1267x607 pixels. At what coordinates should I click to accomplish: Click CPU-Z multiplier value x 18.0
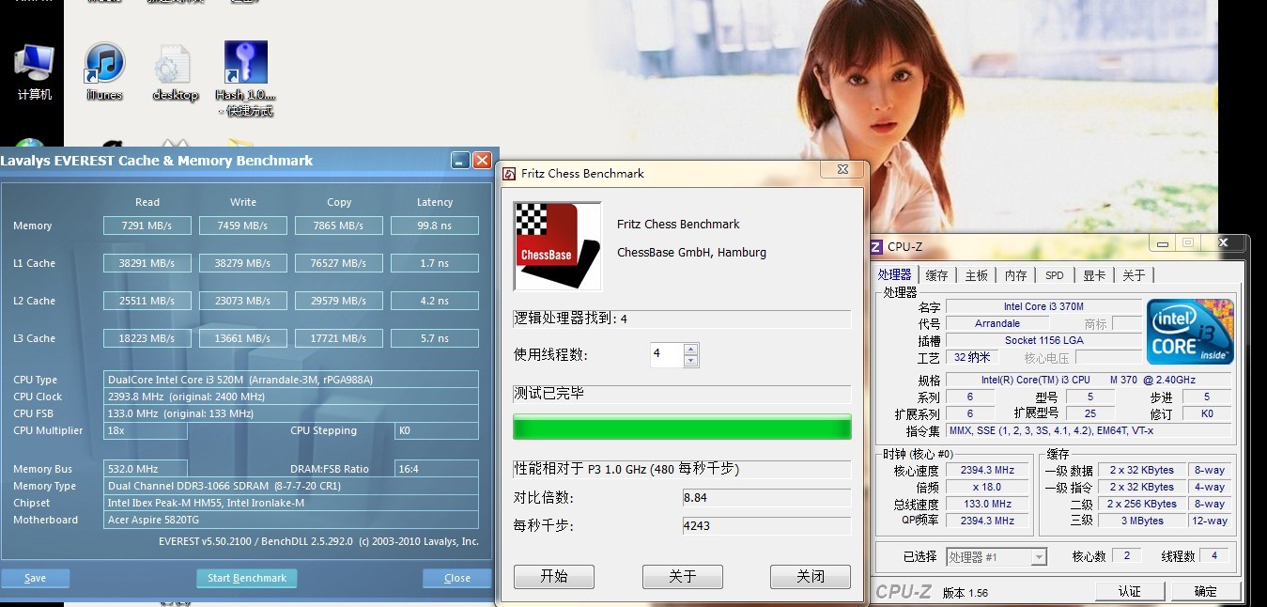click(987, 488)
